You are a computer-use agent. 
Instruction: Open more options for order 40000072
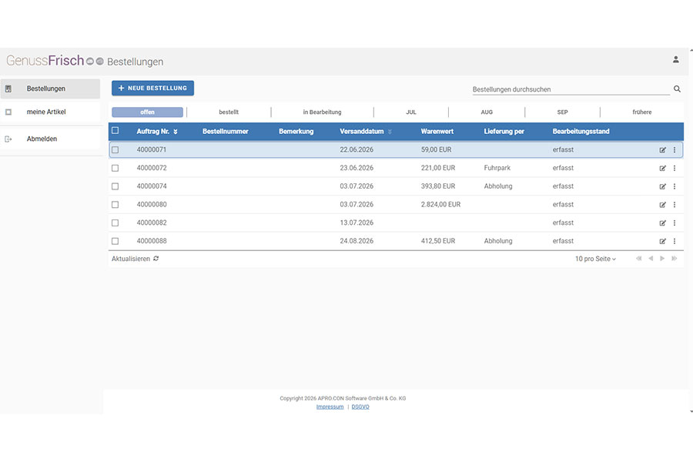point(675,168)
